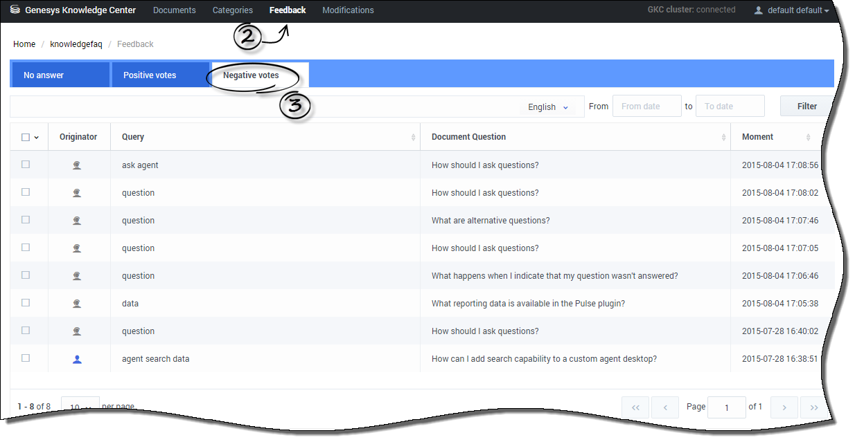Click the blue agent icon for 'agent search data'
The width and height of the screenshot is (855, 442).
77,359
